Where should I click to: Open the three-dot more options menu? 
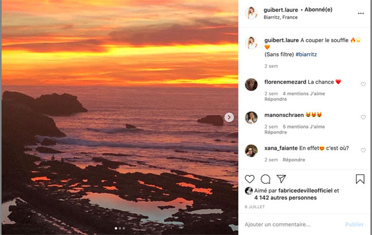tap(361, 14)
